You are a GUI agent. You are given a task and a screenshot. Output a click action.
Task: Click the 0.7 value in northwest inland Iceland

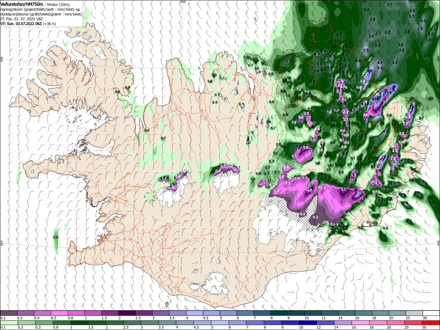[163, 138]
